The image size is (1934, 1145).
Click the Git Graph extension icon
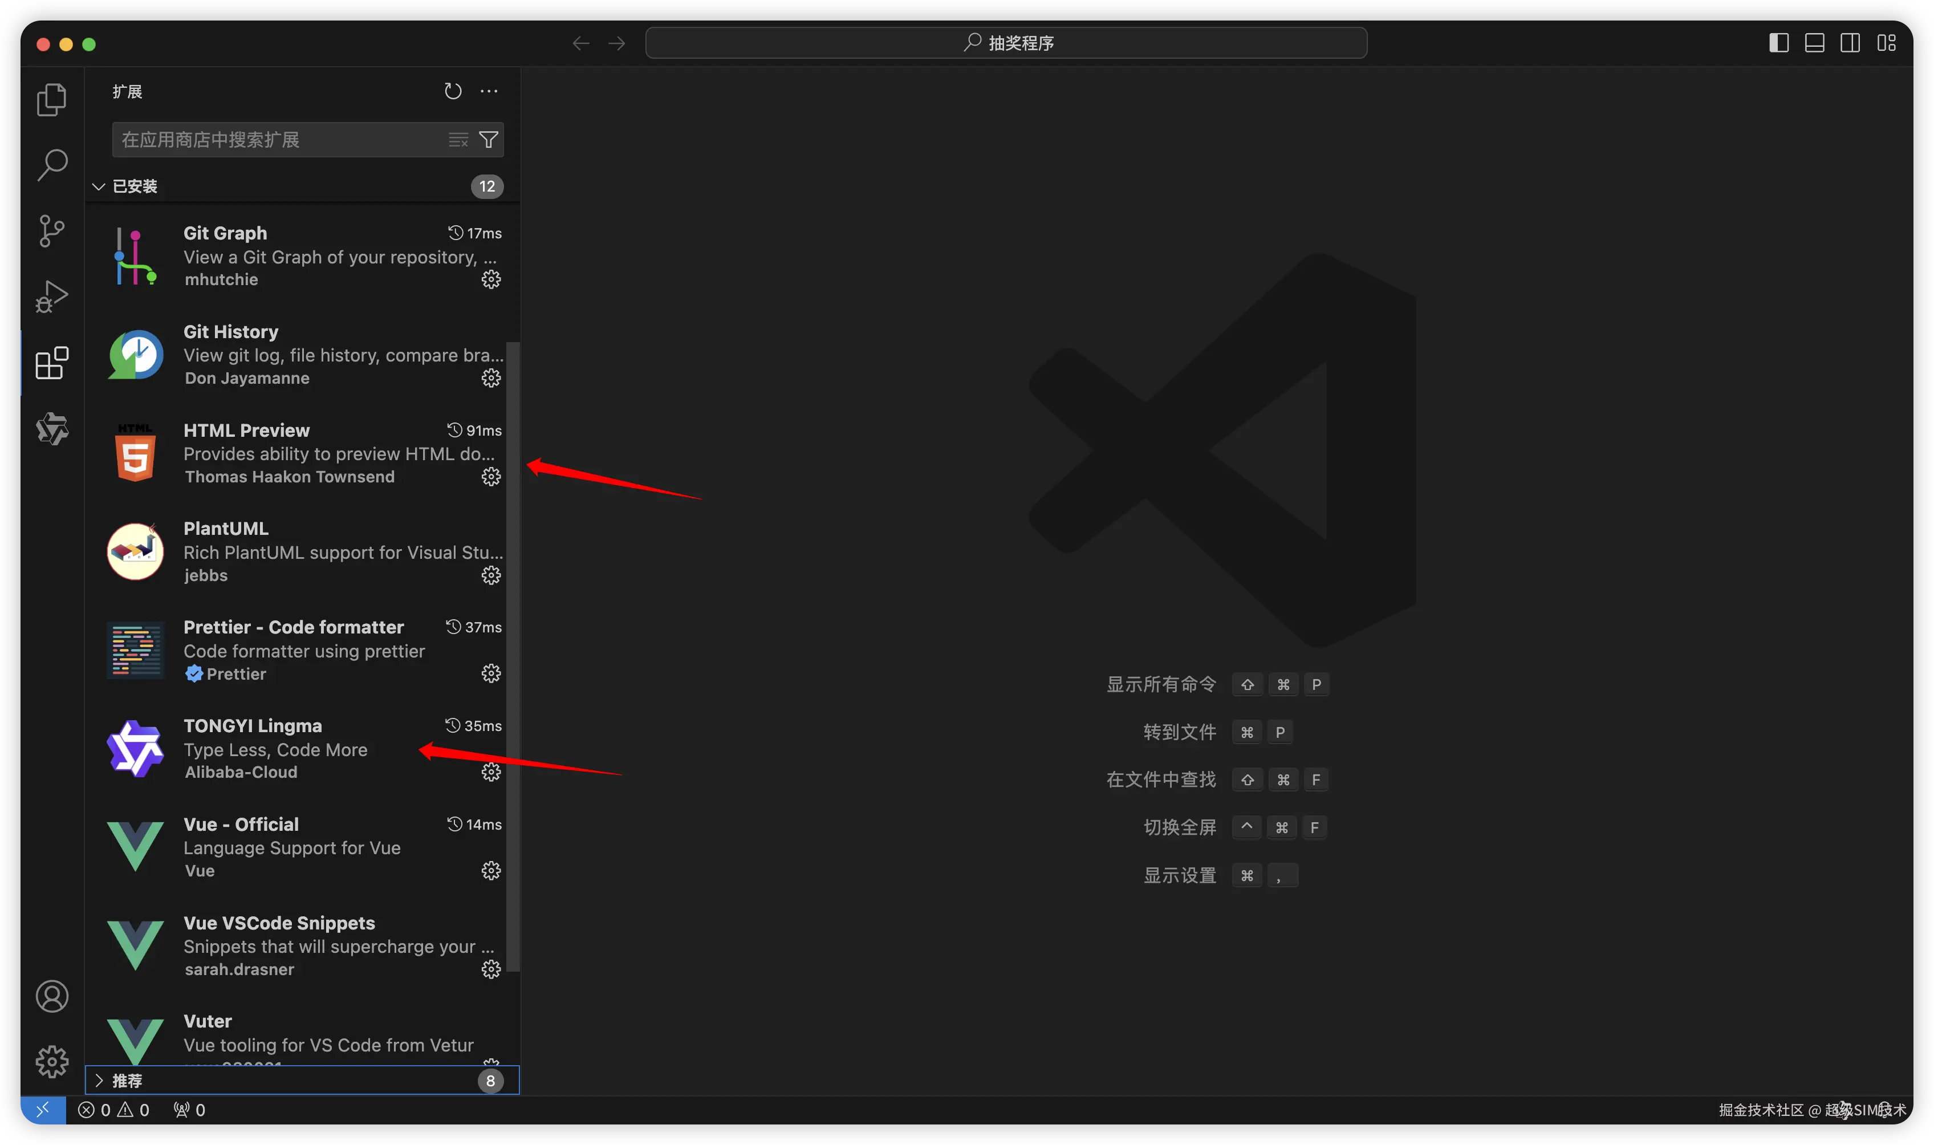tap(136, 256)
